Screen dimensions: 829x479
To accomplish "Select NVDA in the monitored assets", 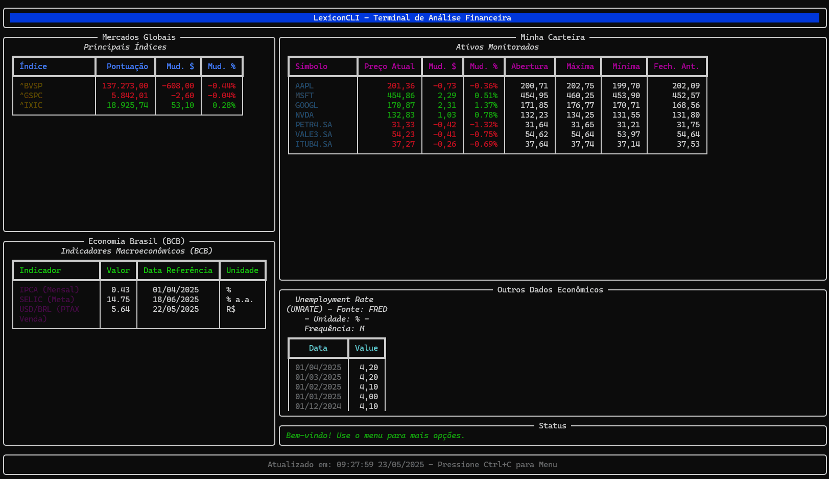I will point(304,115).
